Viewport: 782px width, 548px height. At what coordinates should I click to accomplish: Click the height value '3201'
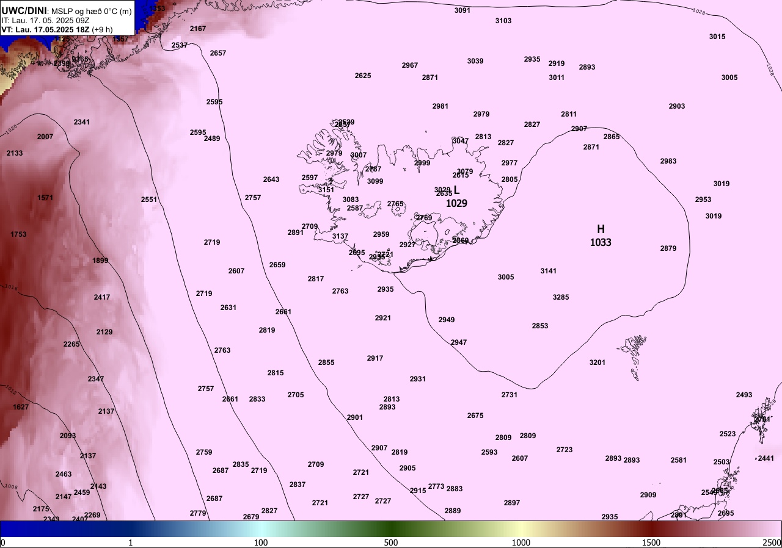coord(597,362)
